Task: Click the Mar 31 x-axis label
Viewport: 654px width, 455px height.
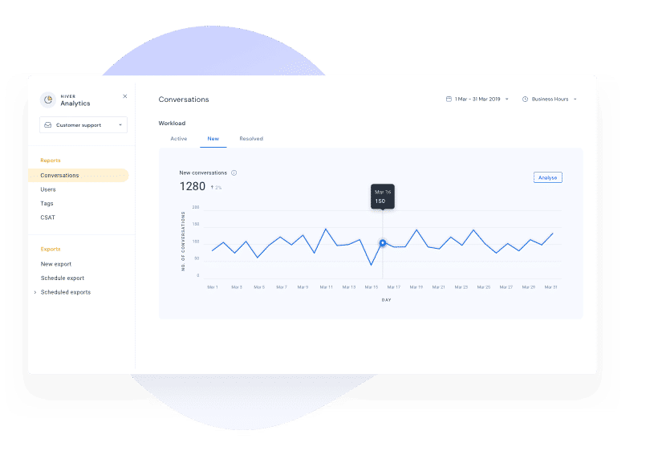Action: tap(551, 287)
